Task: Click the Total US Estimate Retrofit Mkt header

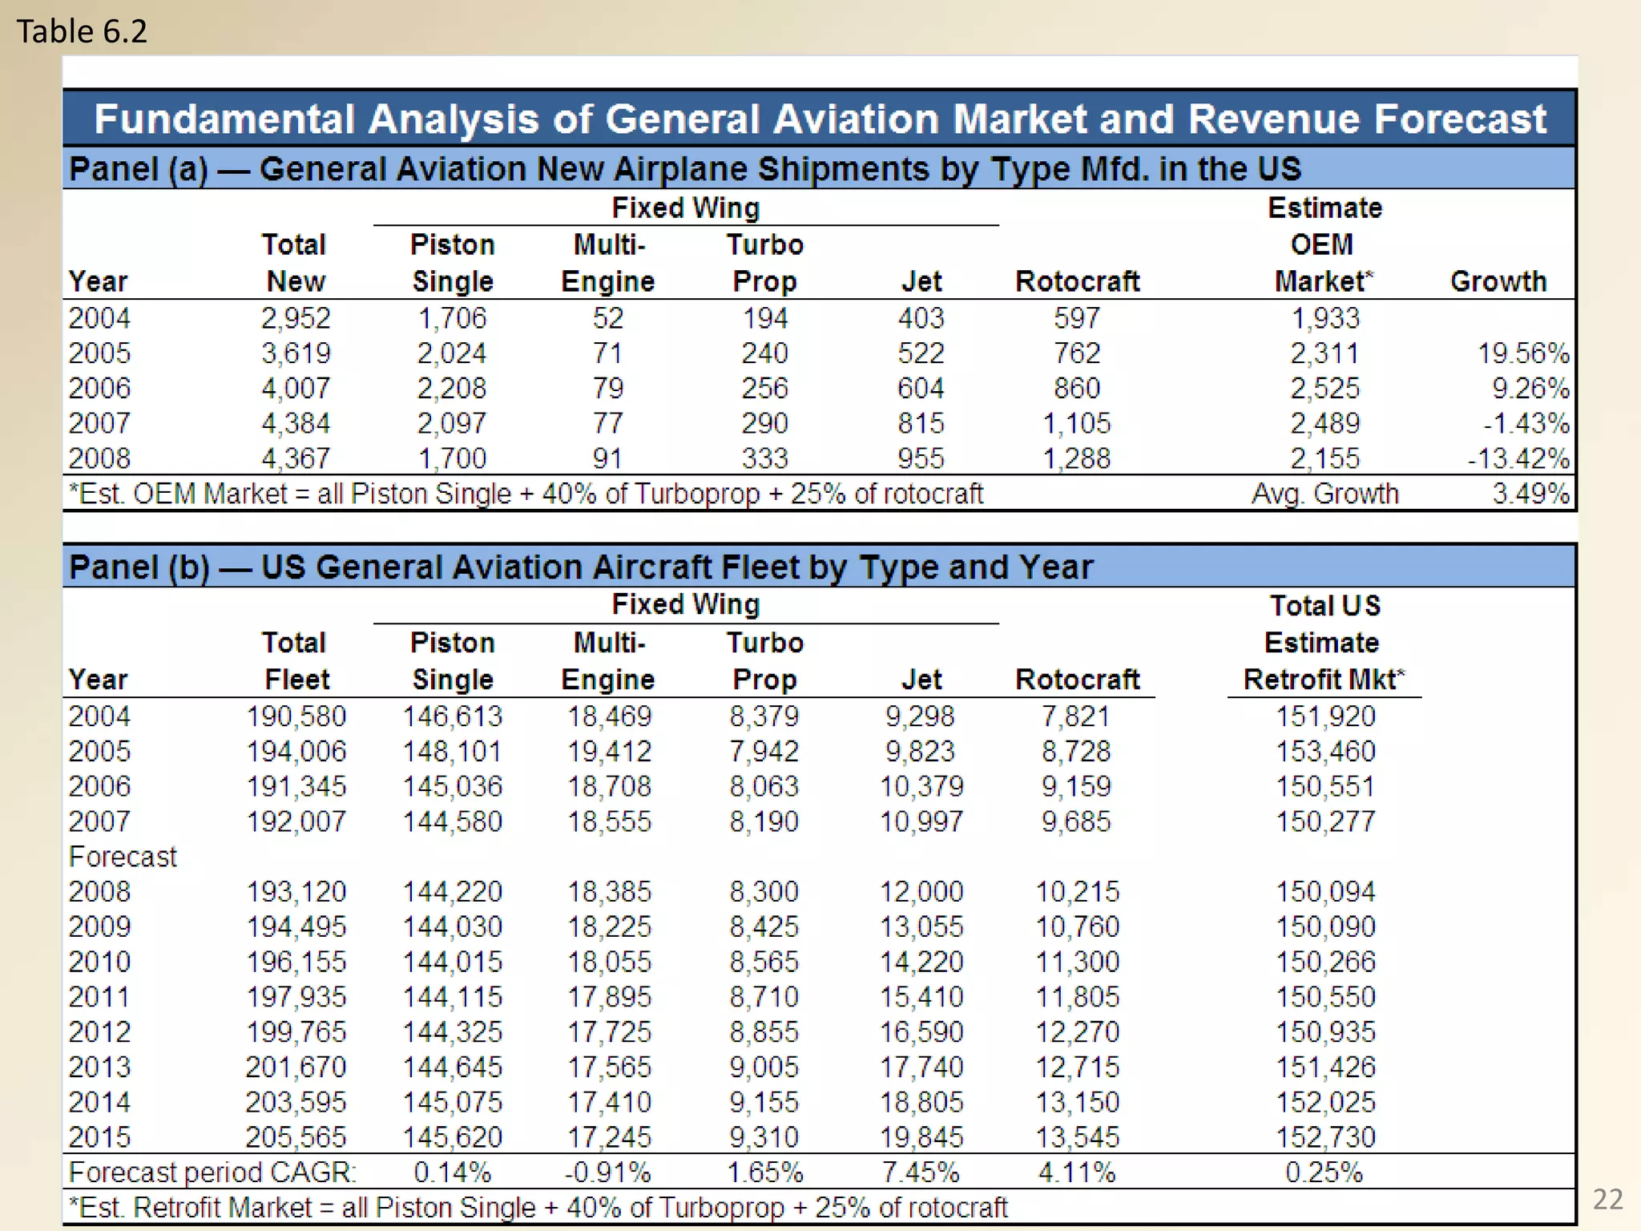Action: pyautogui.click(x=1324, y=642)
